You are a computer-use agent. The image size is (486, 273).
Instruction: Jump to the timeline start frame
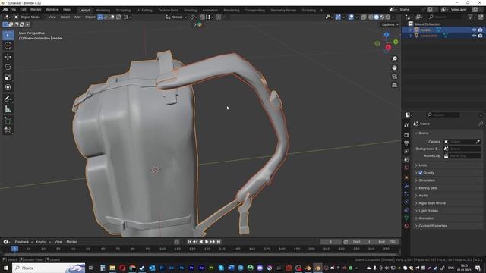coord(189,242)
